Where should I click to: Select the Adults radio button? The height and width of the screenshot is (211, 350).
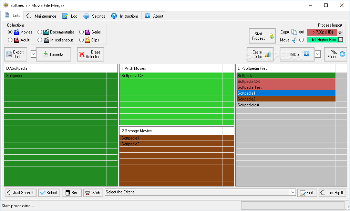coord(10,40)
